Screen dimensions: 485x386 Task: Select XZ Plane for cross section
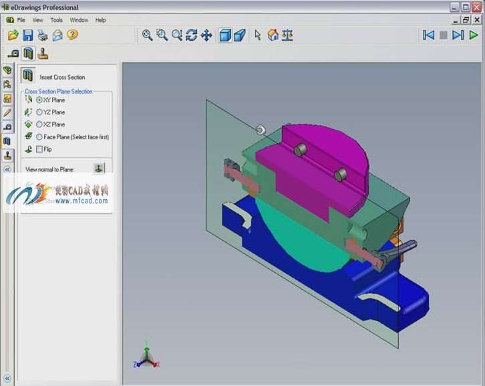[39, 124]
